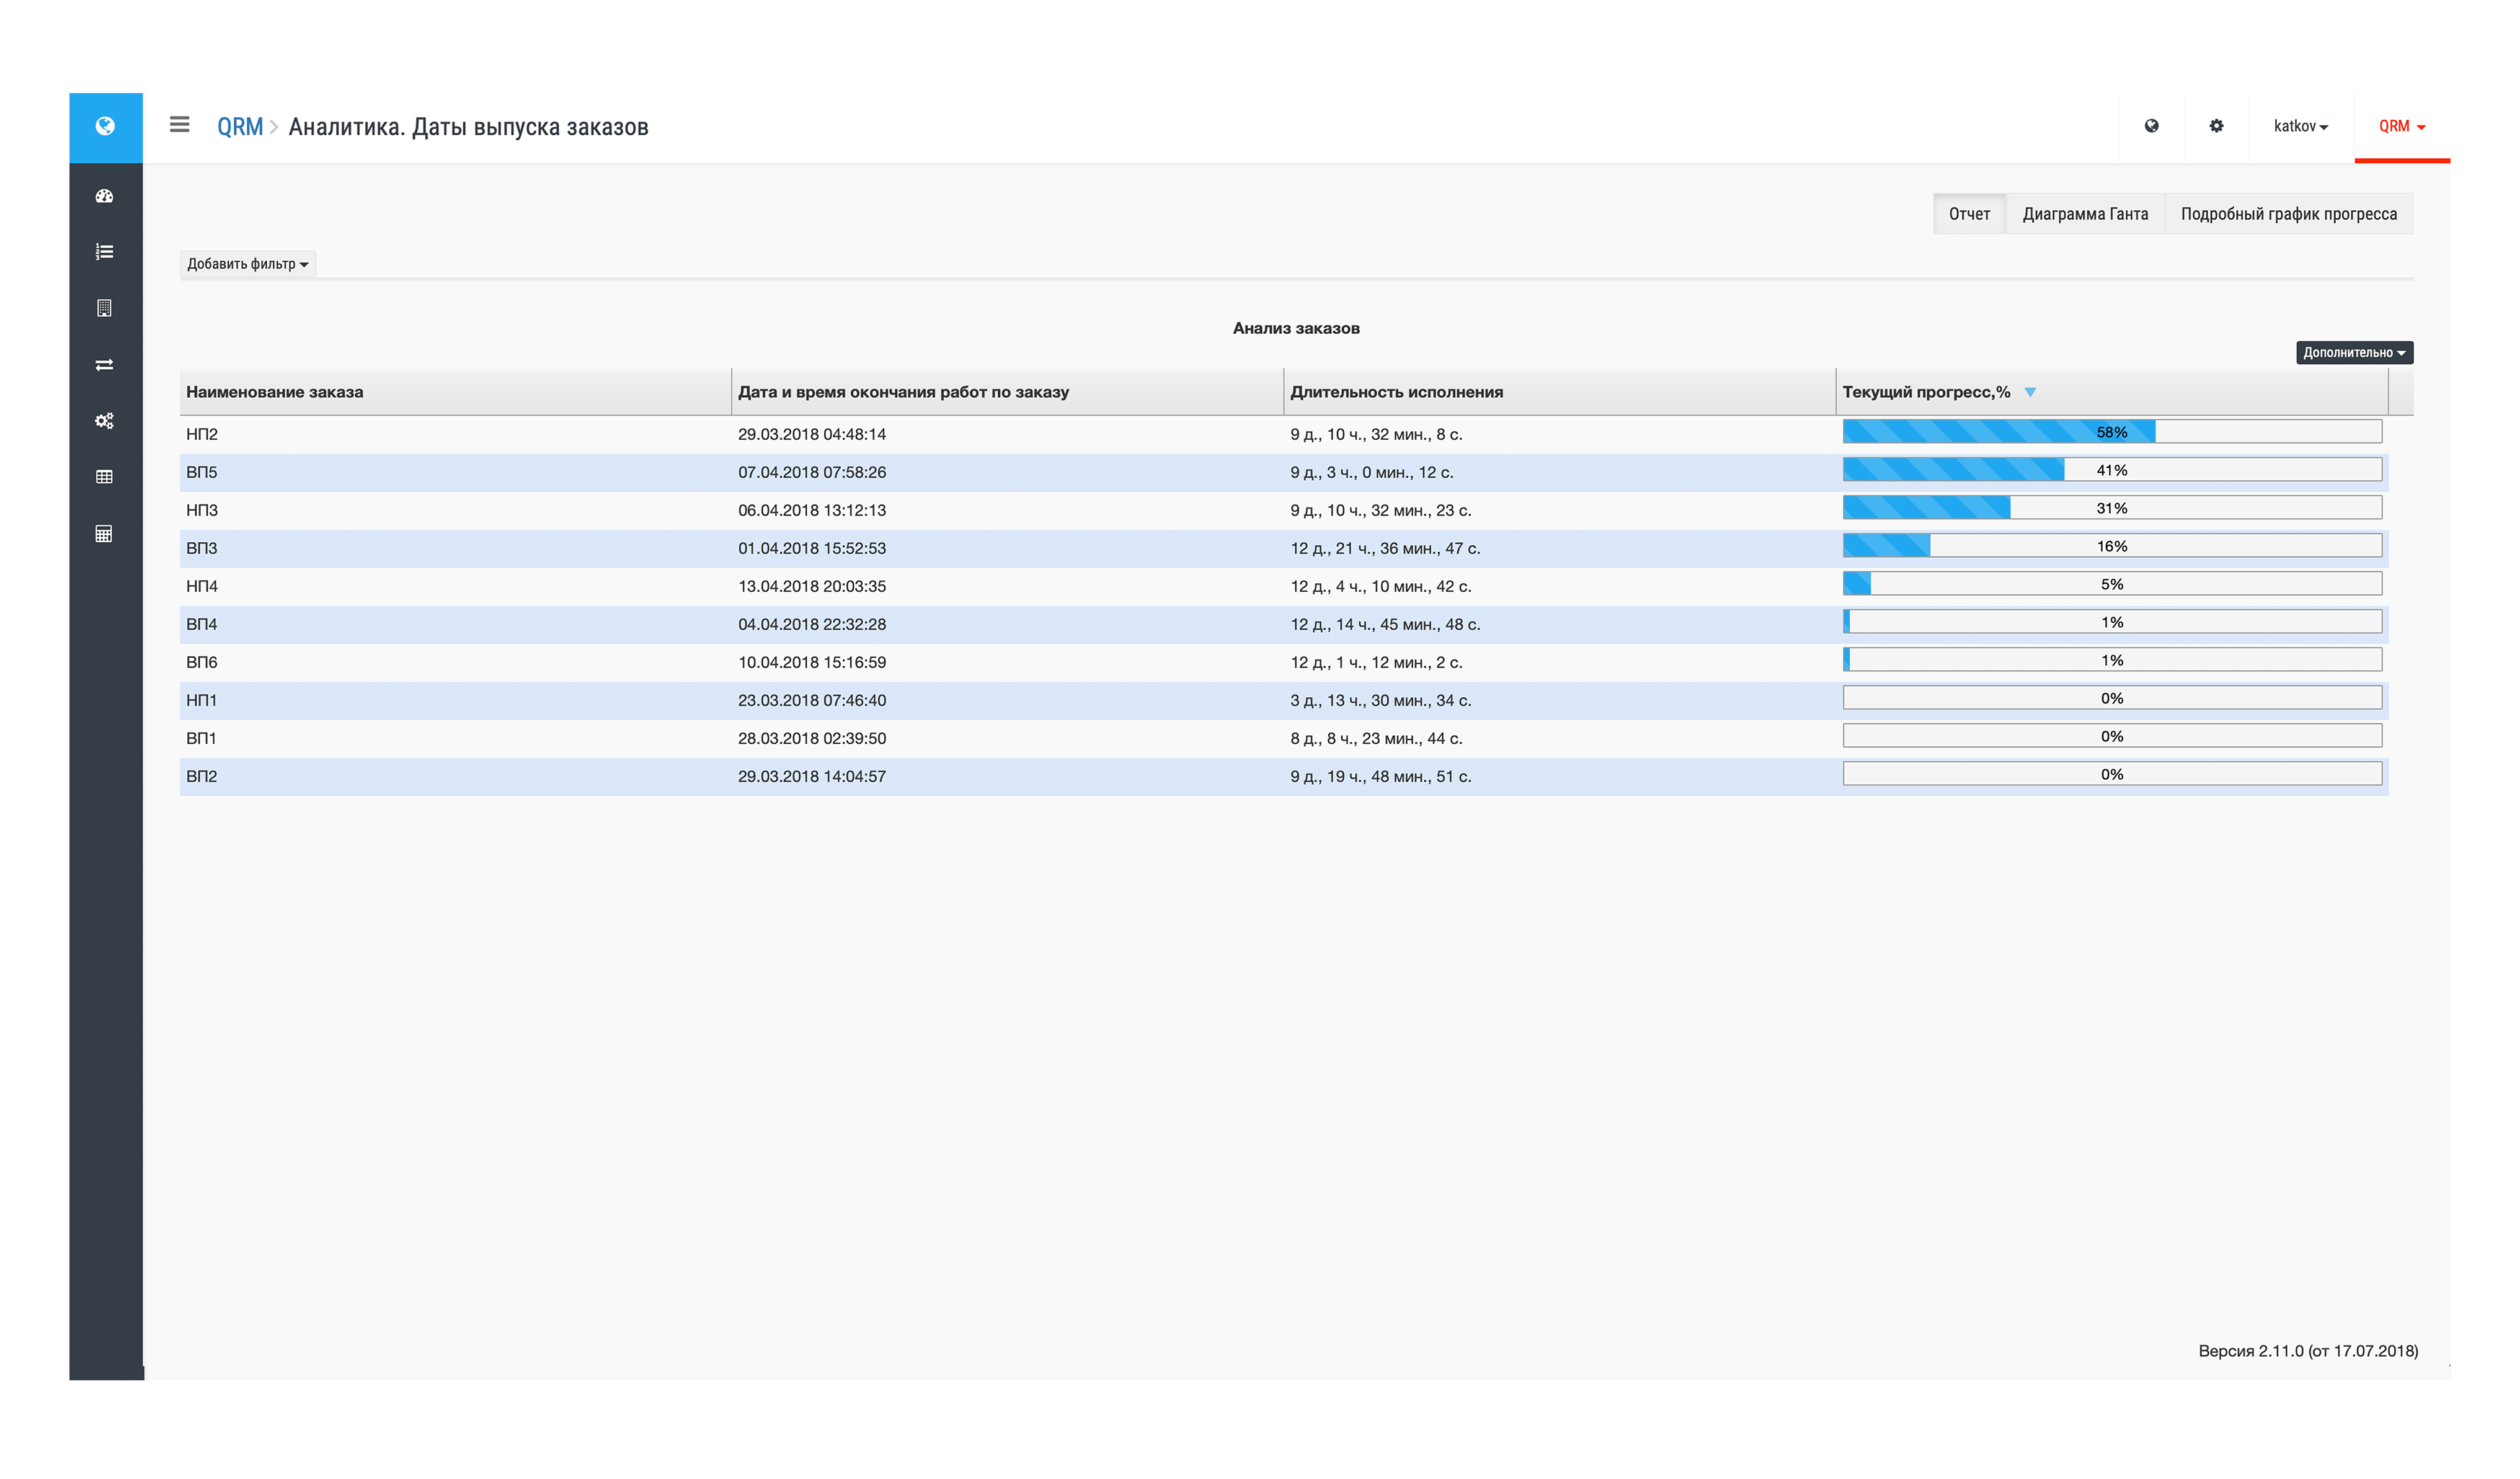Open the gears sidebar icon
This screenshot has width=2520, height=1479.
pyautogui.click(x=104, y=420)
